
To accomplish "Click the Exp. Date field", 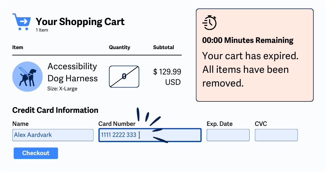I will [228, 135].
